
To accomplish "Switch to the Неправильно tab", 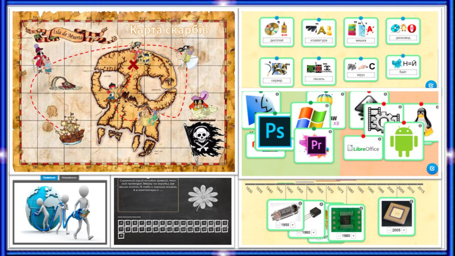I will point(69,177).
